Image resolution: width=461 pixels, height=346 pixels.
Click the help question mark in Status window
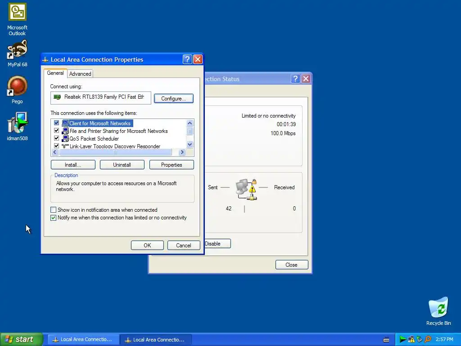[x=295, y=78]
